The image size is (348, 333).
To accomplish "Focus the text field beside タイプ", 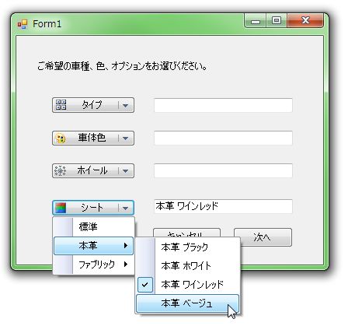I will pyautogui.click(x=223, y=105).
